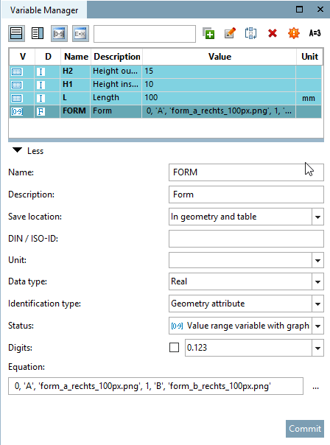Select the Variable Manager tab

[x=44, y=10]
